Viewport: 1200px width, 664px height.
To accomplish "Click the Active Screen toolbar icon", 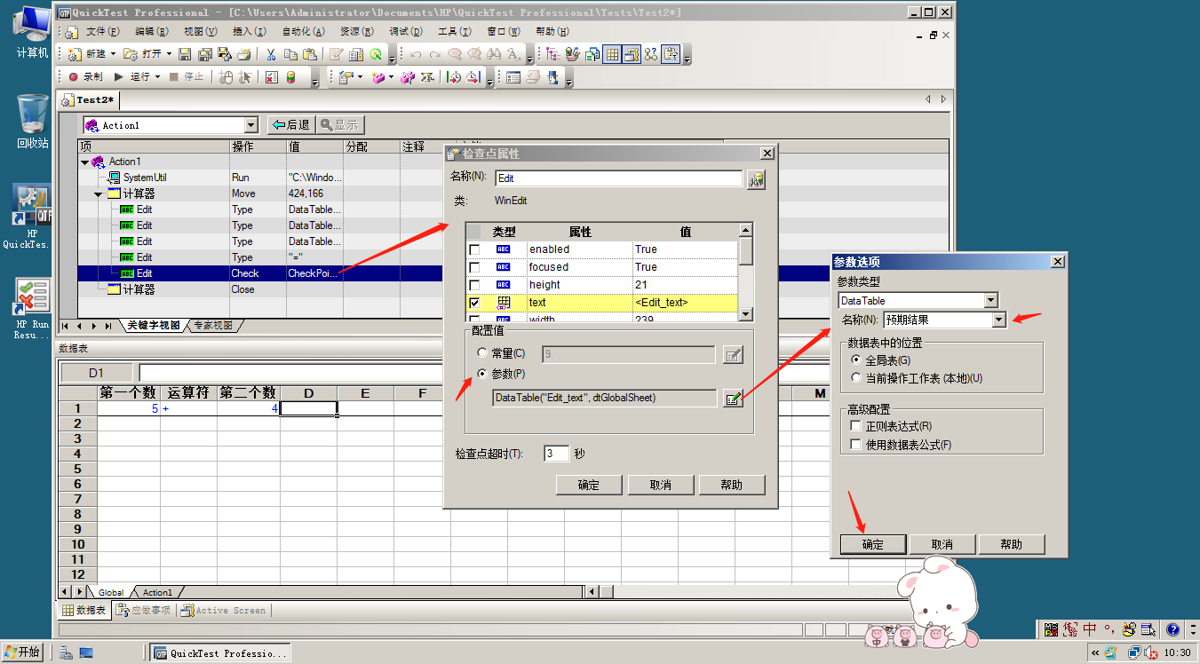I will point(632,54).
